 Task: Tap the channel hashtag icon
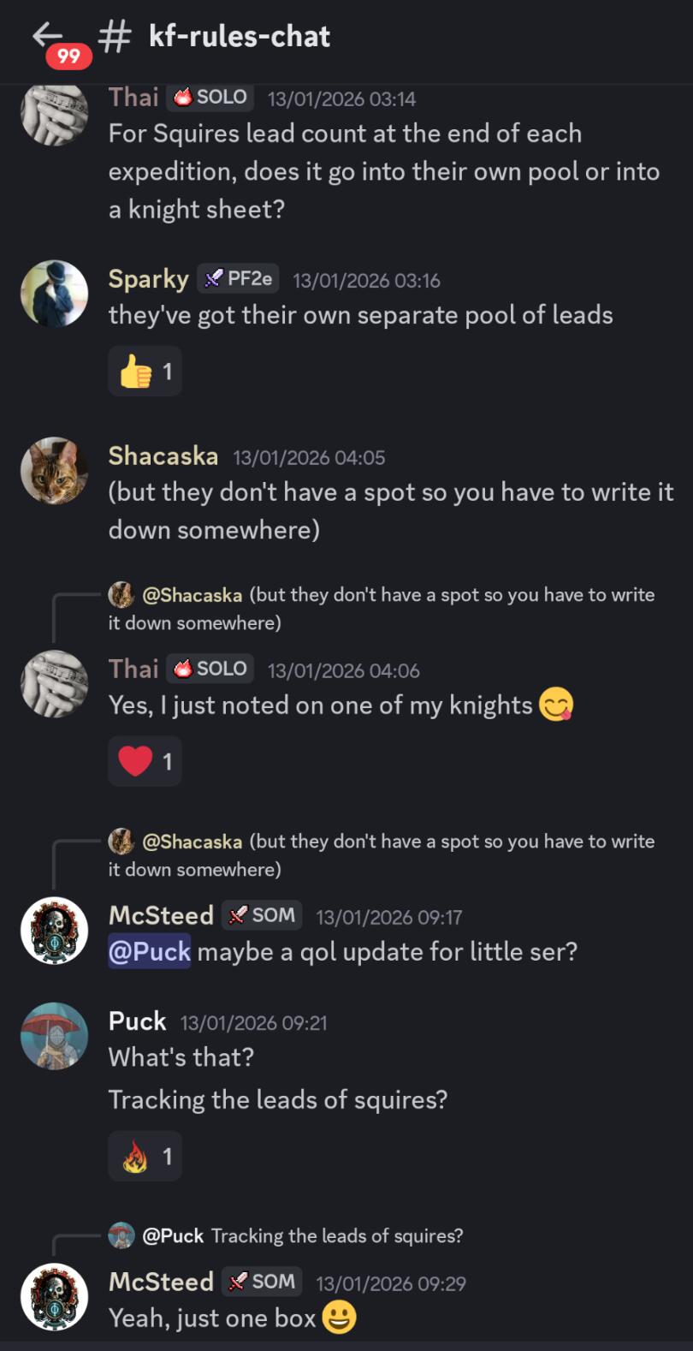pos(115,36)
